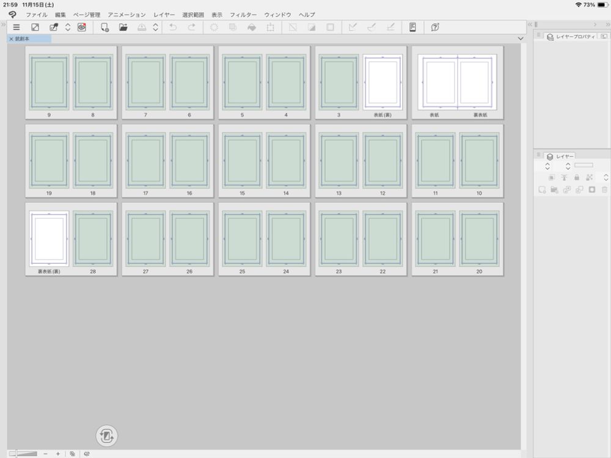
Task: Open the smartphone companion mode icon
Action: 412,27
